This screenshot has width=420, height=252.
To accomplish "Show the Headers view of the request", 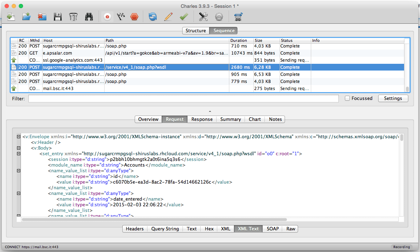I will [x=135, y=229].
